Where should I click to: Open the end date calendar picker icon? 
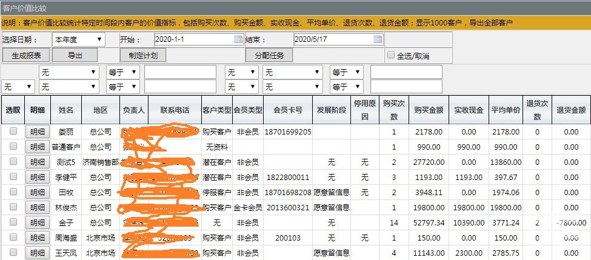[x=378, y=39]
